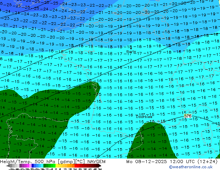
Task: Click the 'Height/Temp. 500 hPa' map title
Action: [28, 162]
